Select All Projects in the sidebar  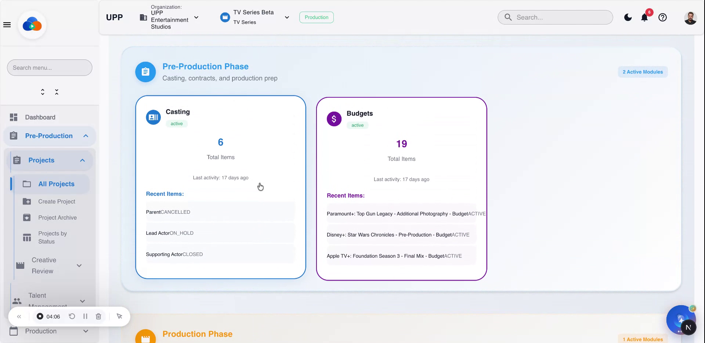click(56, 184)
